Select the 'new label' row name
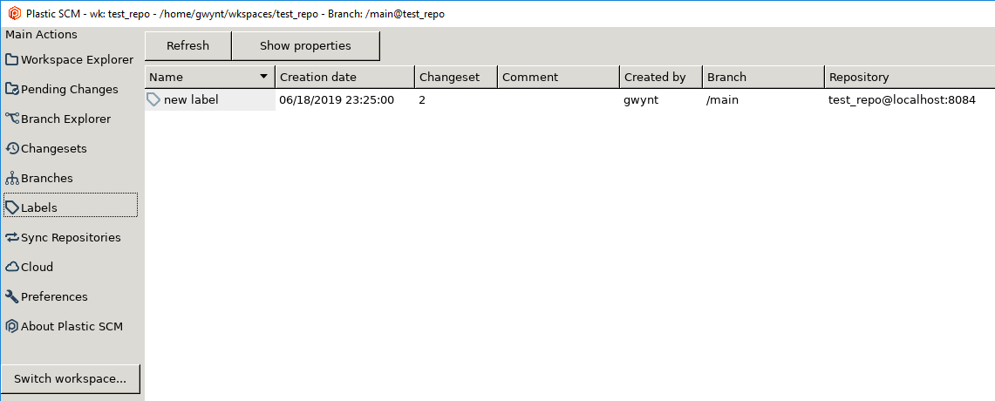Image resolution: width=995 pixels, height=401 pixels. click(x=191, y=99)
